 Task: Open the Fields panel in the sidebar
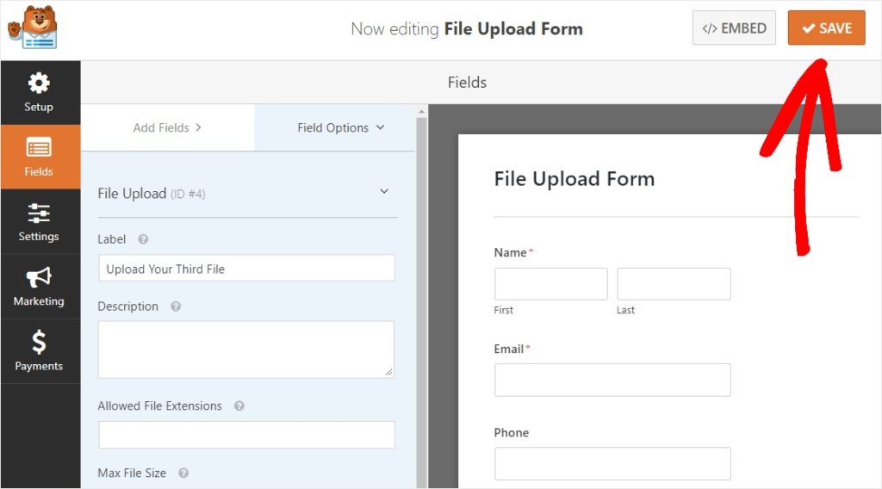point(40,157)
